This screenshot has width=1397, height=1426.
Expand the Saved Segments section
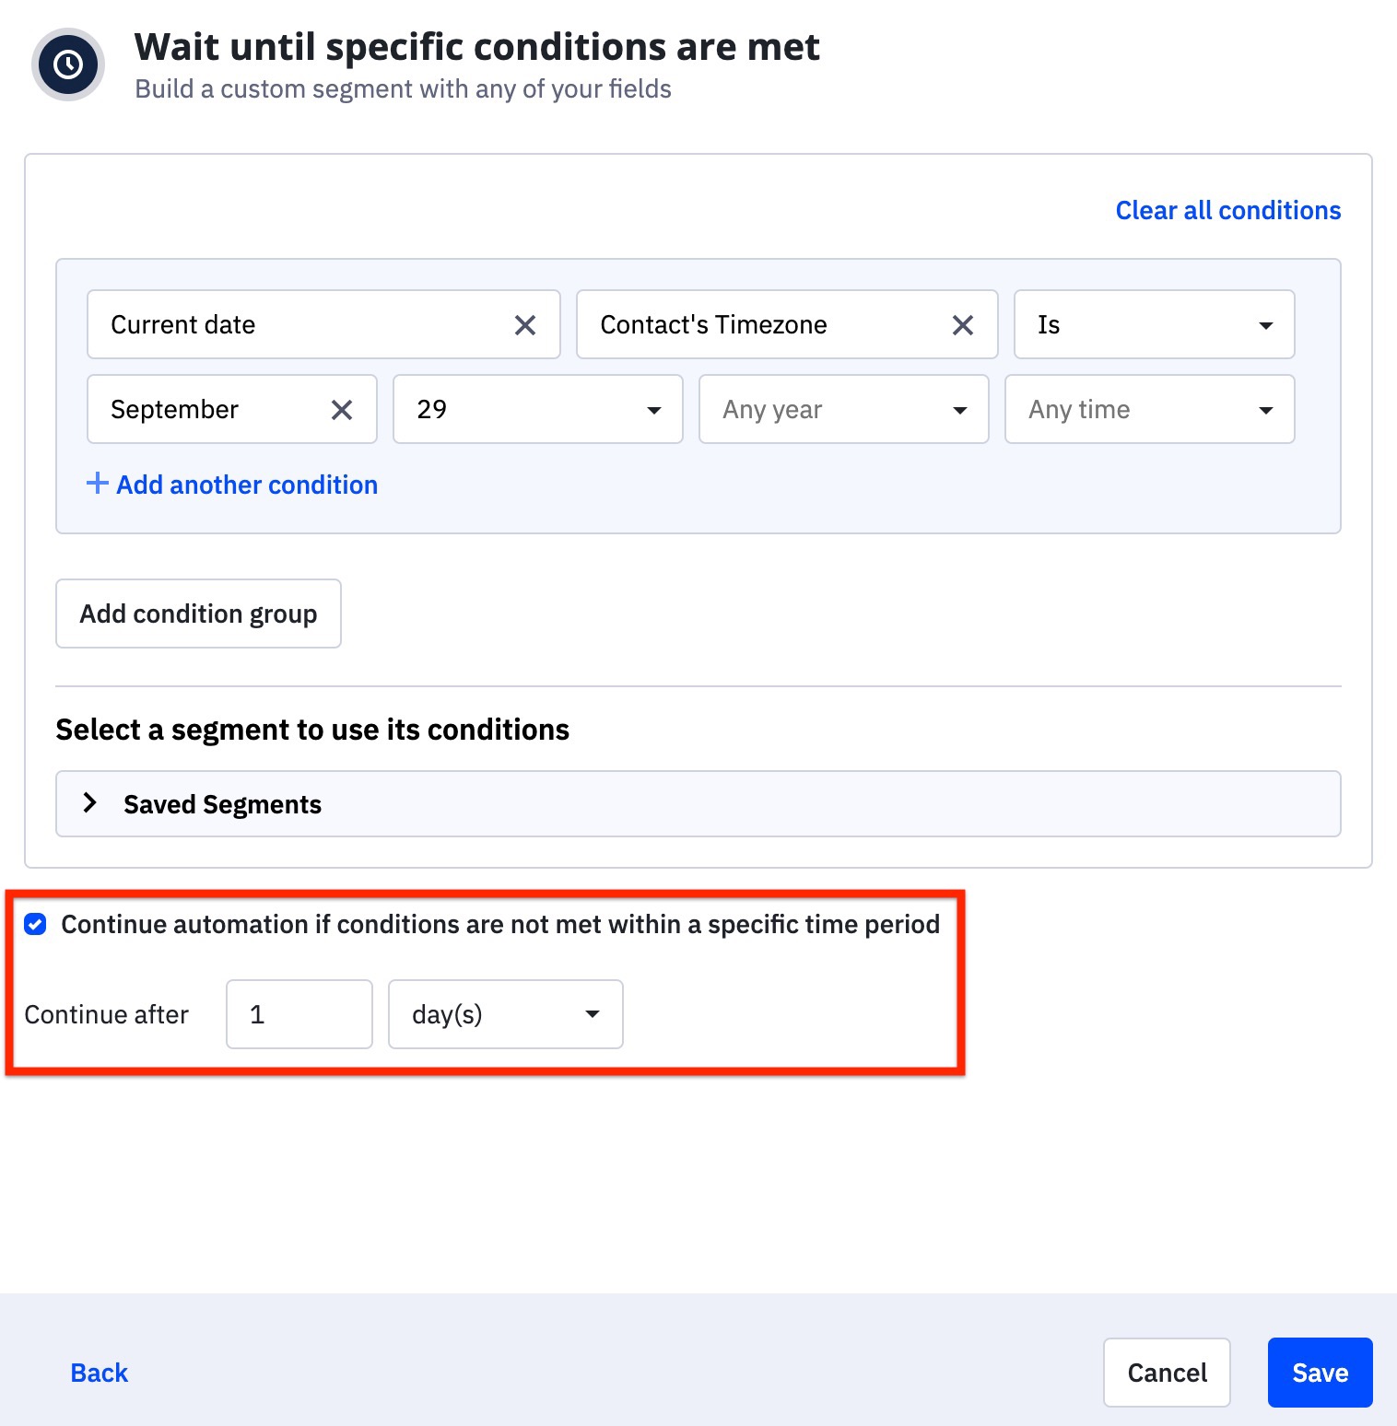pos(90,803)
